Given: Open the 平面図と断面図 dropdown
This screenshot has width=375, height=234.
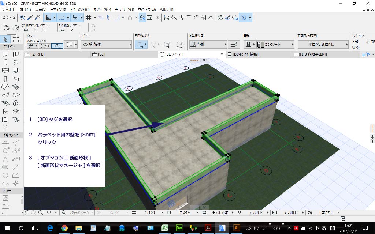Looking at the screenshot, I should coord(323,44).
